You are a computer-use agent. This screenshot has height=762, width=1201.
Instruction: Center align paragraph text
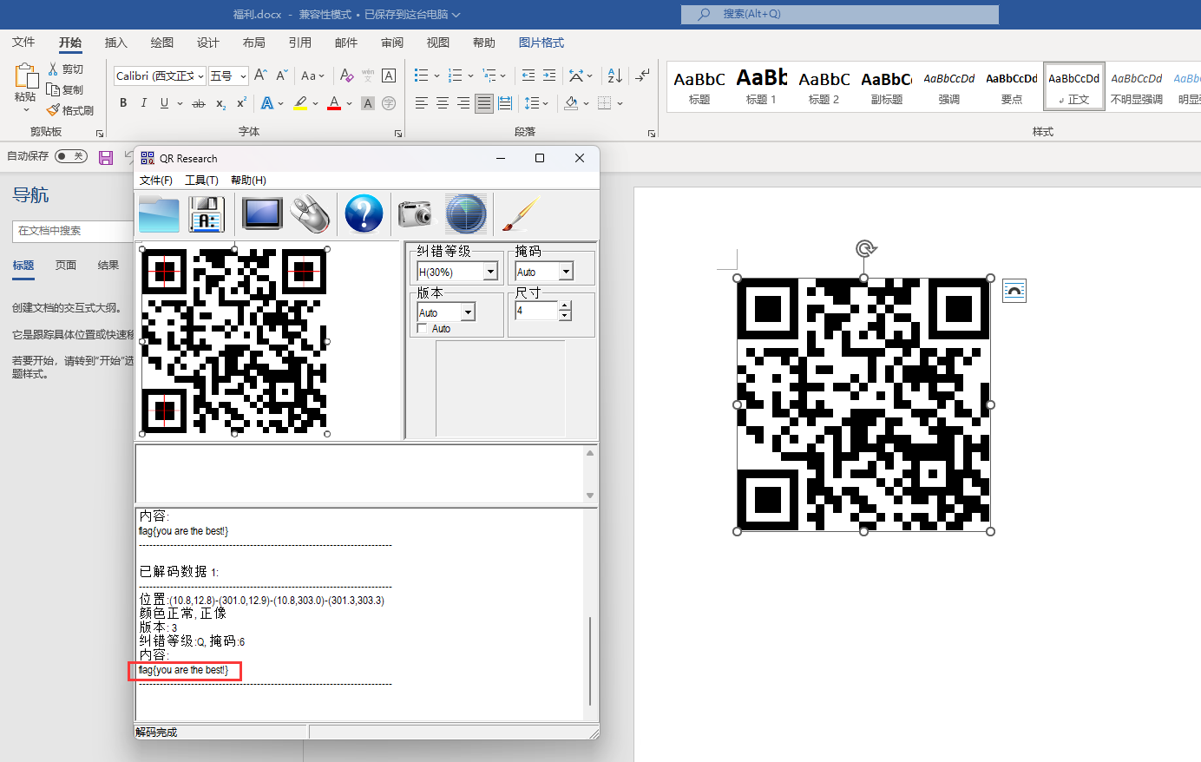(x=442, y=103)
